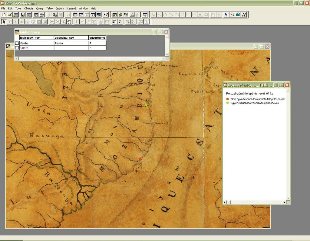The height and width of the screenshot is (241, 310).
Task: Print the window with the printer icon
Action: (x=41, y=15)
